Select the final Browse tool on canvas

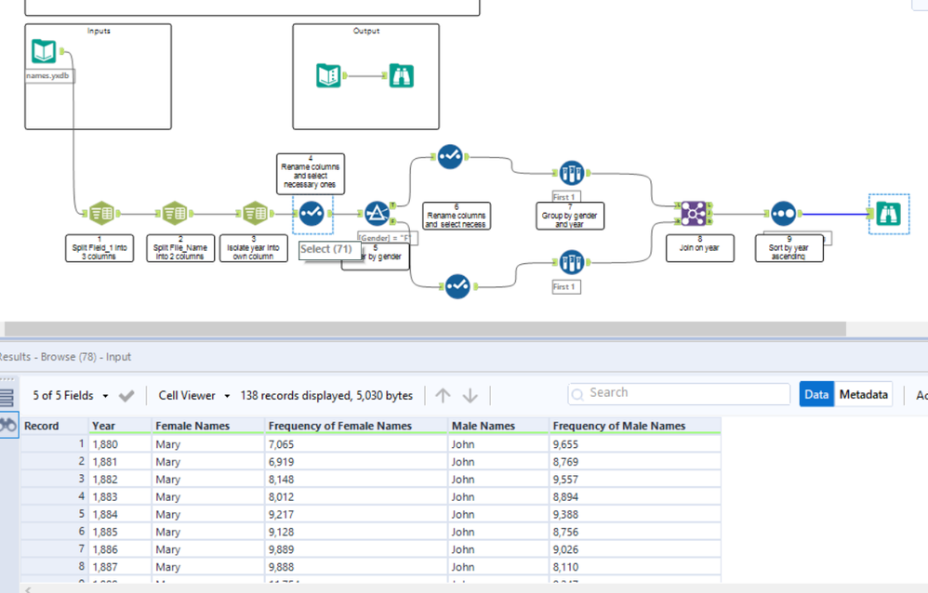pyautogui.click(x=889, y=214)
